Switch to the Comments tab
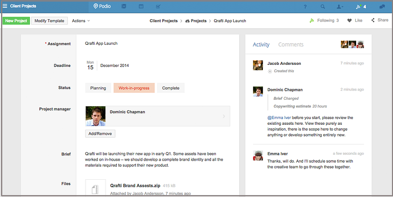This screenshot has height=197, width=393. pyautogui.click(x=291, y=44)
